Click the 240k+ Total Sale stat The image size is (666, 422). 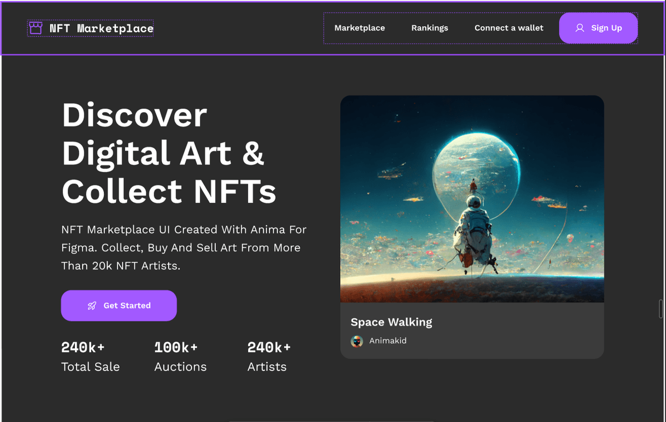tap(90, 357)
